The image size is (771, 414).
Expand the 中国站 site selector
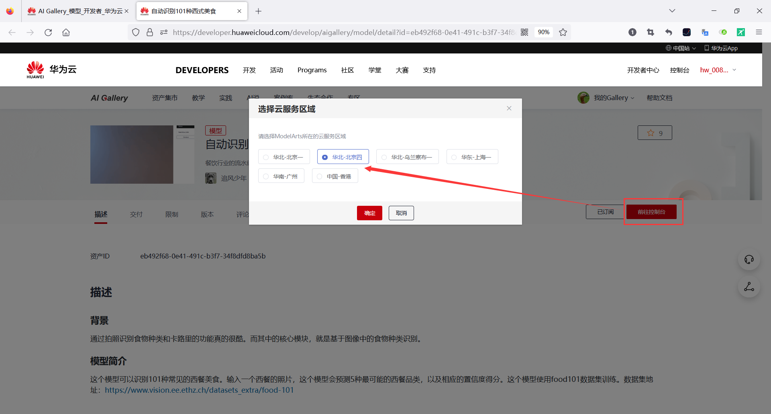680,48
